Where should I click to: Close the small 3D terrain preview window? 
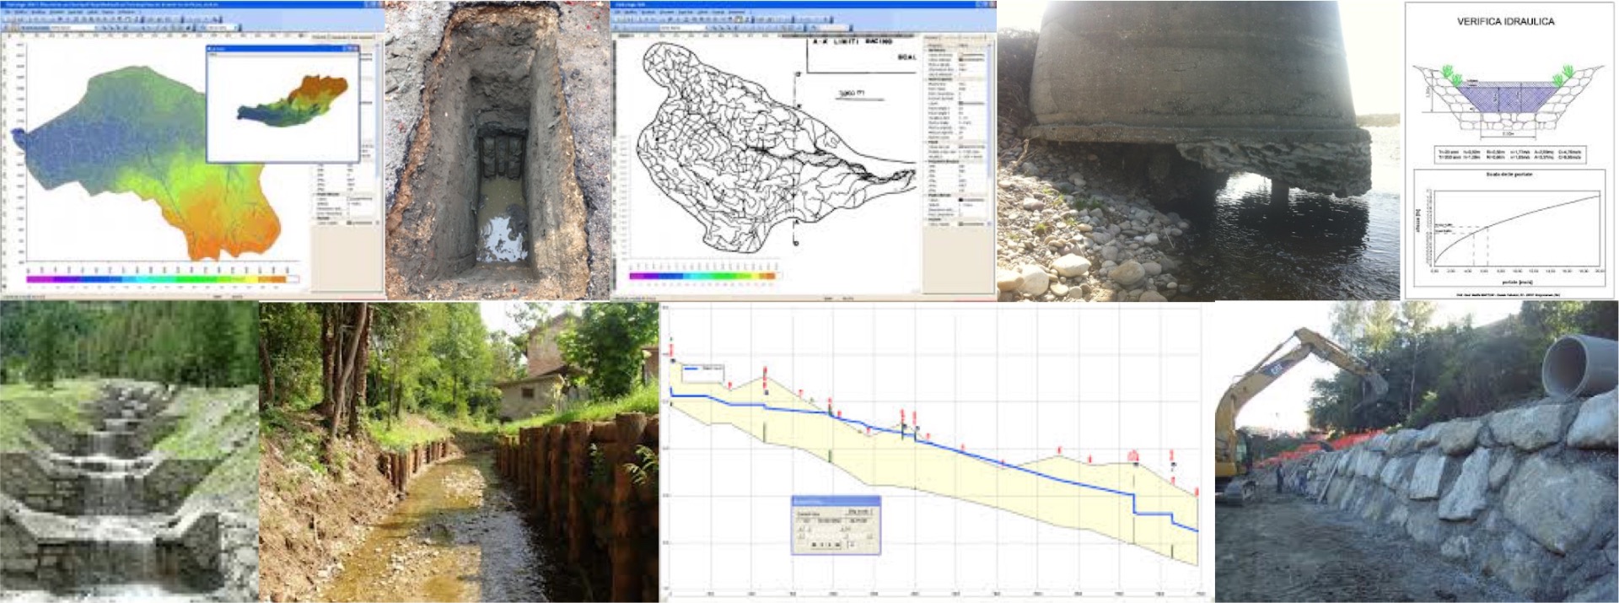[x=354, y=49]
